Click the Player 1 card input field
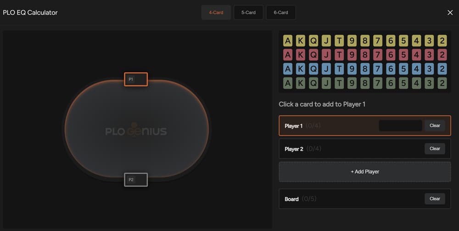Image resolution: width=459 pixels, height=231 pixels. pyautogui.click(x=400, y=125)
